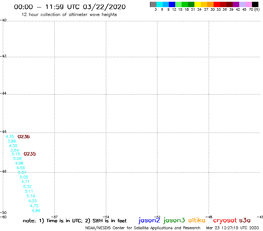Click the latitude axis label -40

click(3, 20)
